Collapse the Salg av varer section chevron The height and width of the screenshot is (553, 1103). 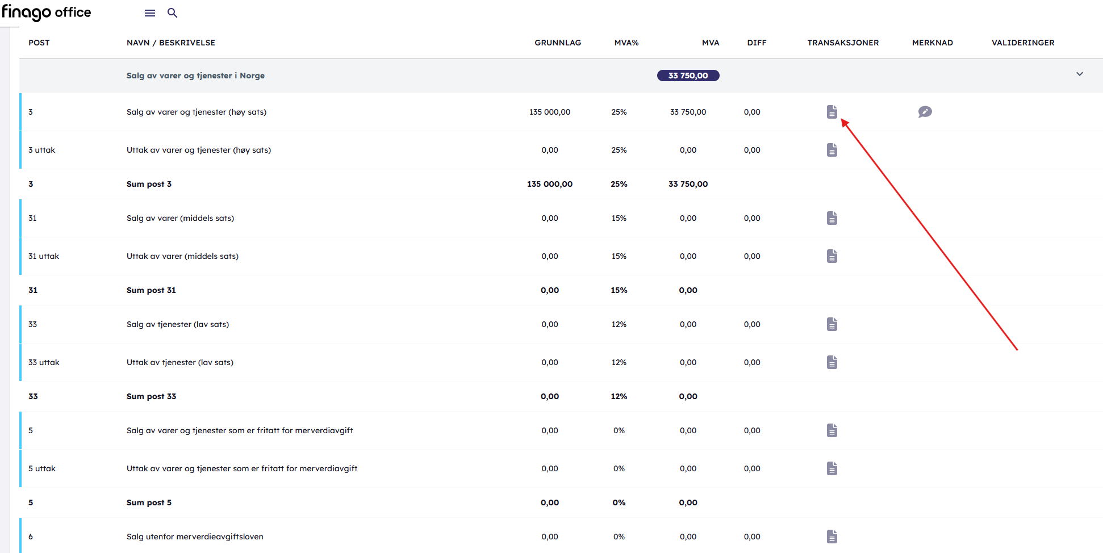pos(1079,74)
